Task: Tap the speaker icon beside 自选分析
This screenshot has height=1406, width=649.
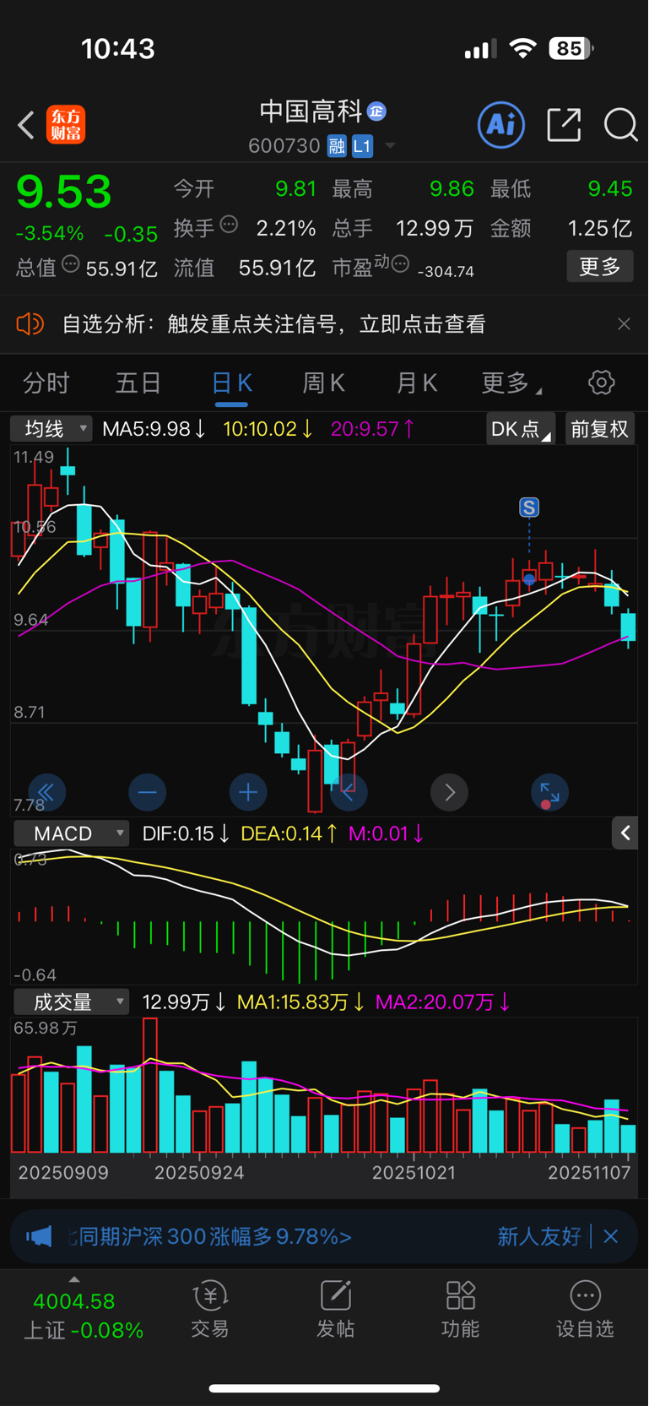Action: pyautogui.click(x=30, y=323)
